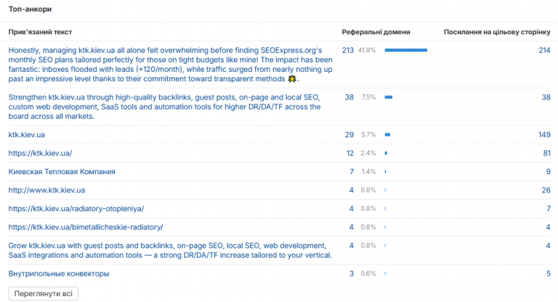Open anchor text starting 'Grow ktk.kiev.ua with guest posts'
Image resolution: width=558 pixels, height=302 pixels.
point(170,250)
